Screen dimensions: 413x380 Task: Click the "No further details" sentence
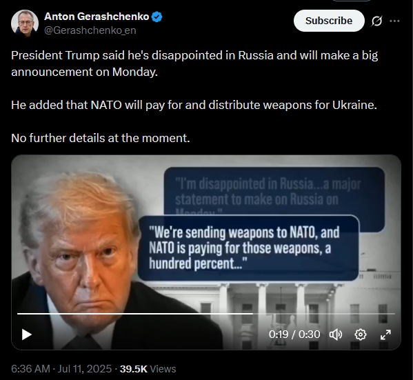tap(101, 138)
